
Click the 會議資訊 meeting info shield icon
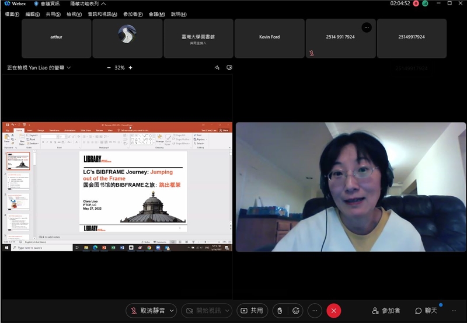pyautogui.click(x=36, y=4)
